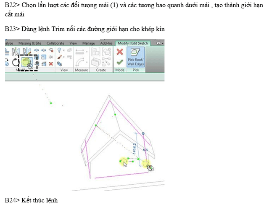Expand the Override Graphics dropdown arrow
The image size is (269, 215).
coord(64,57)
